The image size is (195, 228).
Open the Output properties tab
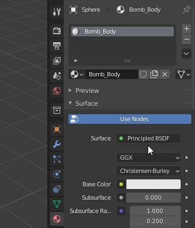(57, 46)
